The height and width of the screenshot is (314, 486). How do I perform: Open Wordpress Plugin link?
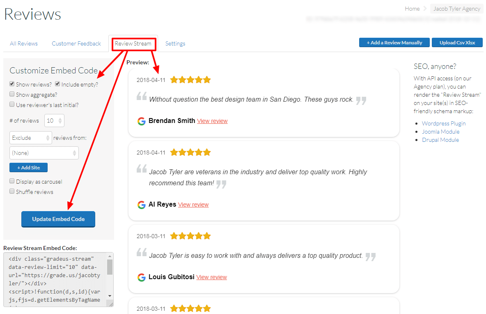(x=444, y=123)
